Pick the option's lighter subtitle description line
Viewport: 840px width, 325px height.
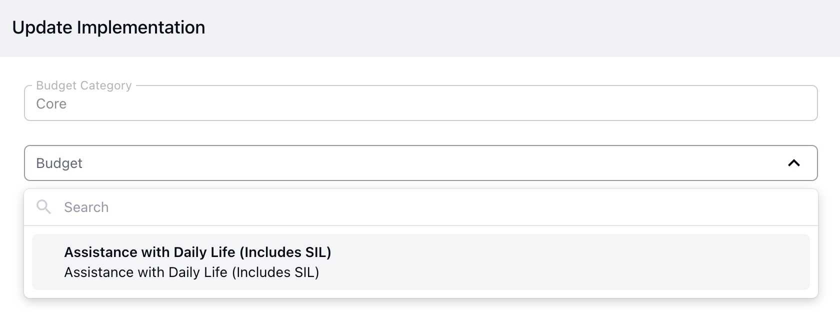point(191,272)
